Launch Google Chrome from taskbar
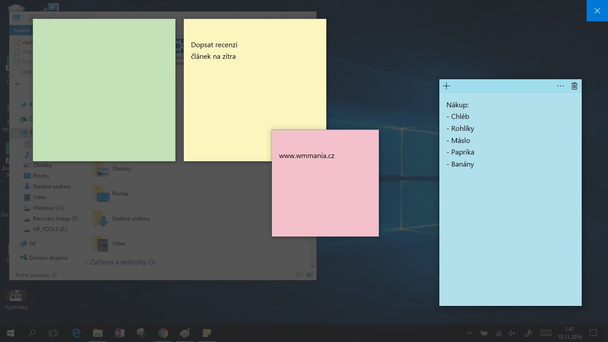Screen dimensions: 608x342 [x=163, y=333]
